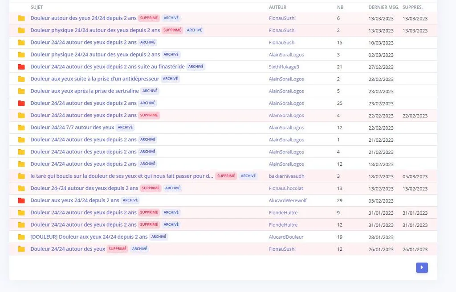Click the folder icon next to 'le taré qui boucle' topic

21,176
